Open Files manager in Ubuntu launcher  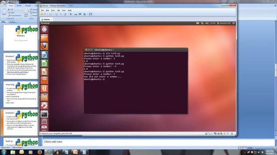(44, 38)
